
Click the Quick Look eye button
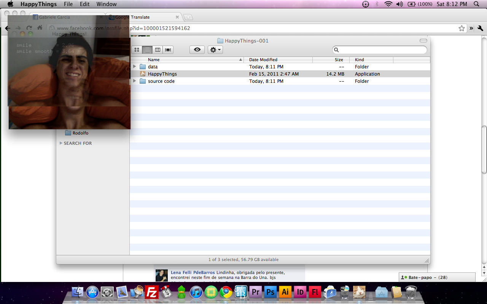coord(197,50)
